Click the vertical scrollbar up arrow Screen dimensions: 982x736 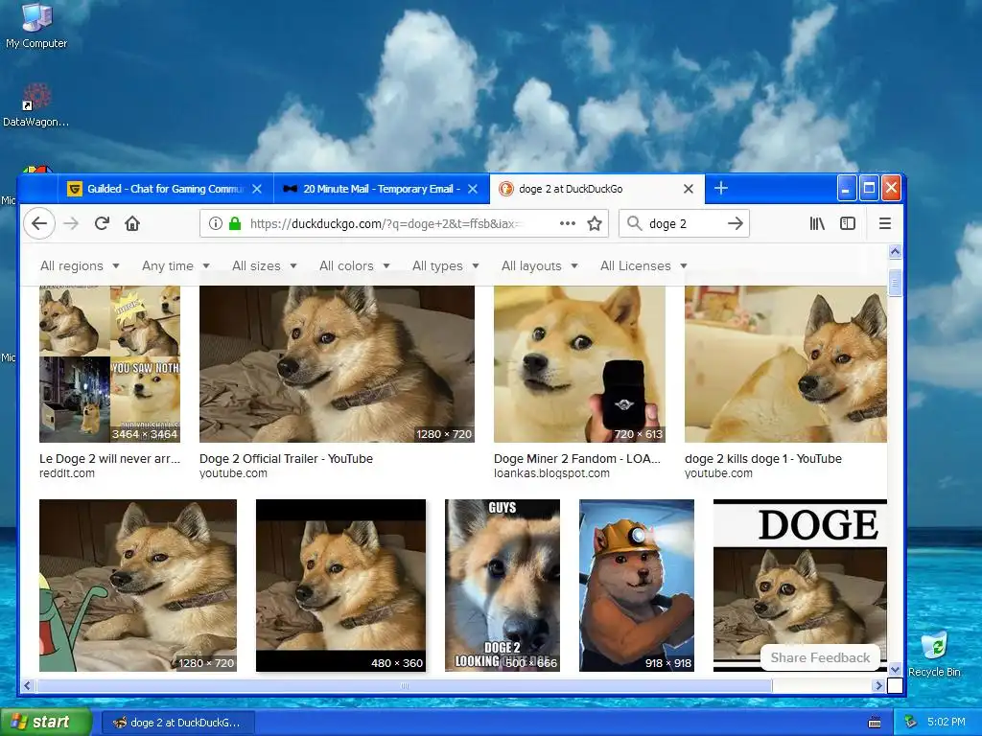[x=895, y=252]
